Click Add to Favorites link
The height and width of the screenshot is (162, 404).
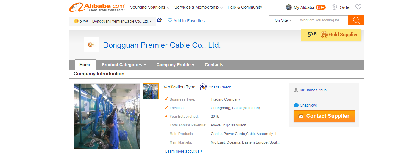[x=189, y=21]
